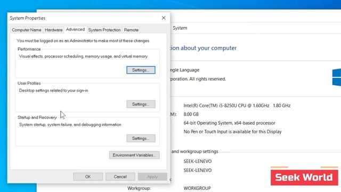
Task: Click the Startup and Recovery label
Action: 37,117
